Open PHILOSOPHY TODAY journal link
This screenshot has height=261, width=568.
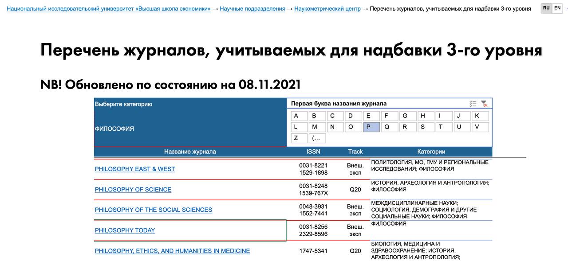click(125, 230)
